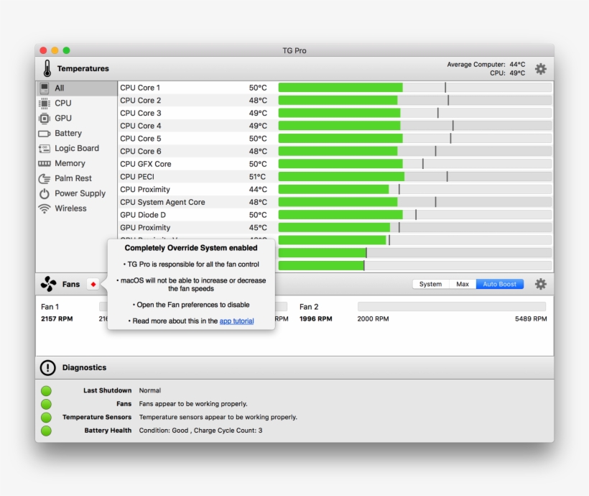This screenshot has height=496, width=589.
Task: Click the Battery icon in sidebar
Action: coord(45,133)
